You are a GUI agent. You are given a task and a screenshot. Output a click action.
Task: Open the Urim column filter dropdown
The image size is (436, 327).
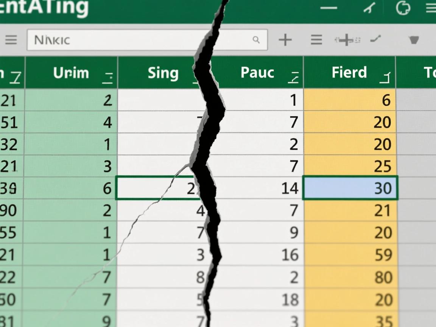pyautogui.click(x=108, y=78)
